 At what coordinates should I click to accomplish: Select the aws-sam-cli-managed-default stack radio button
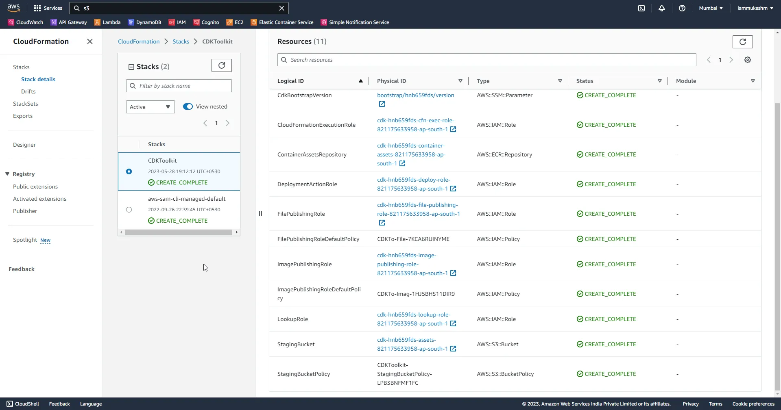click(x=129, y=210)
